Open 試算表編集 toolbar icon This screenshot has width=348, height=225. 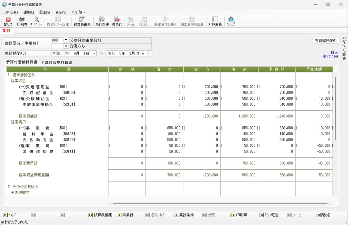(82, 21)
